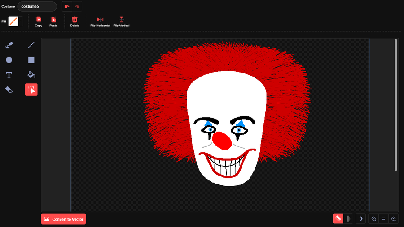Screen dimensions: 404x227
Task: Open onion skin settings bars icon
Action: (348, 219)
